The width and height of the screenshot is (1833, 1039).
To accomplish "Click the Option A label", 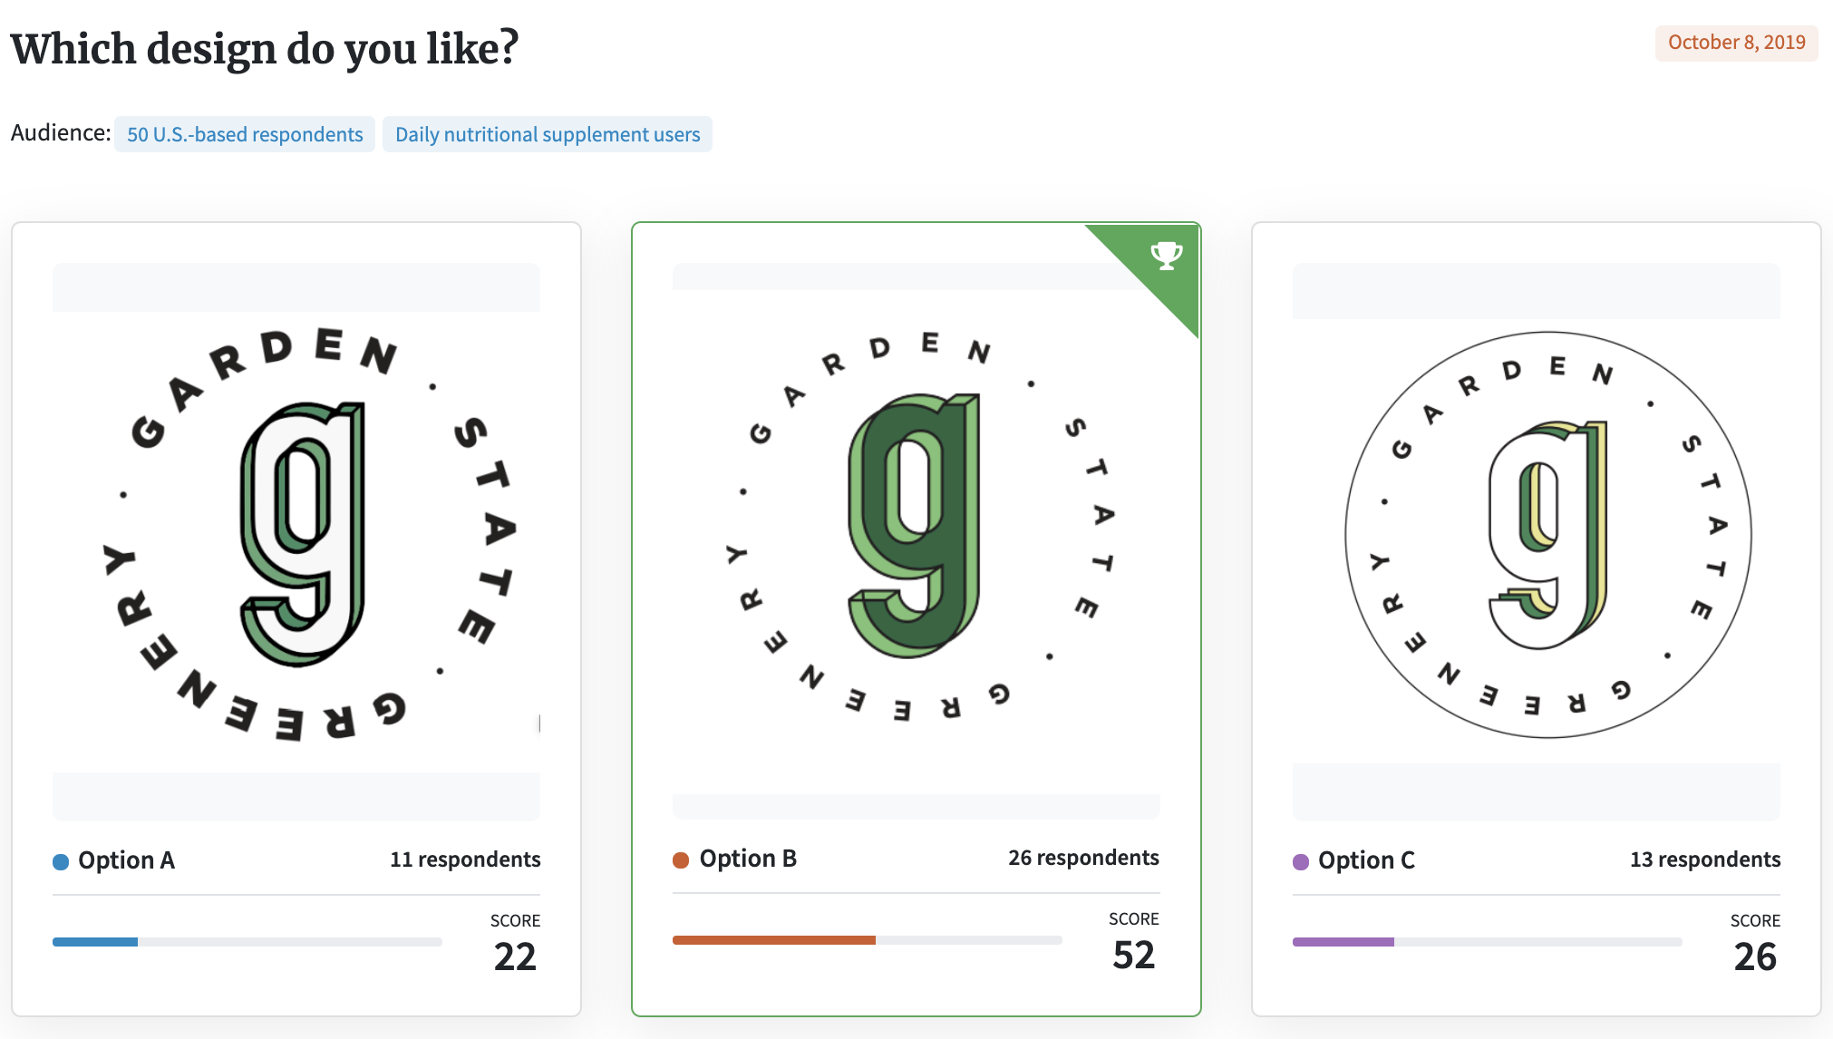I will click(126, 860).
